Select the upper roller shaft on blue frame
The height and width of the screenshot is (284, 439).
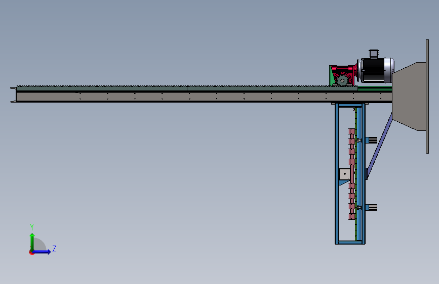(371, 140)
